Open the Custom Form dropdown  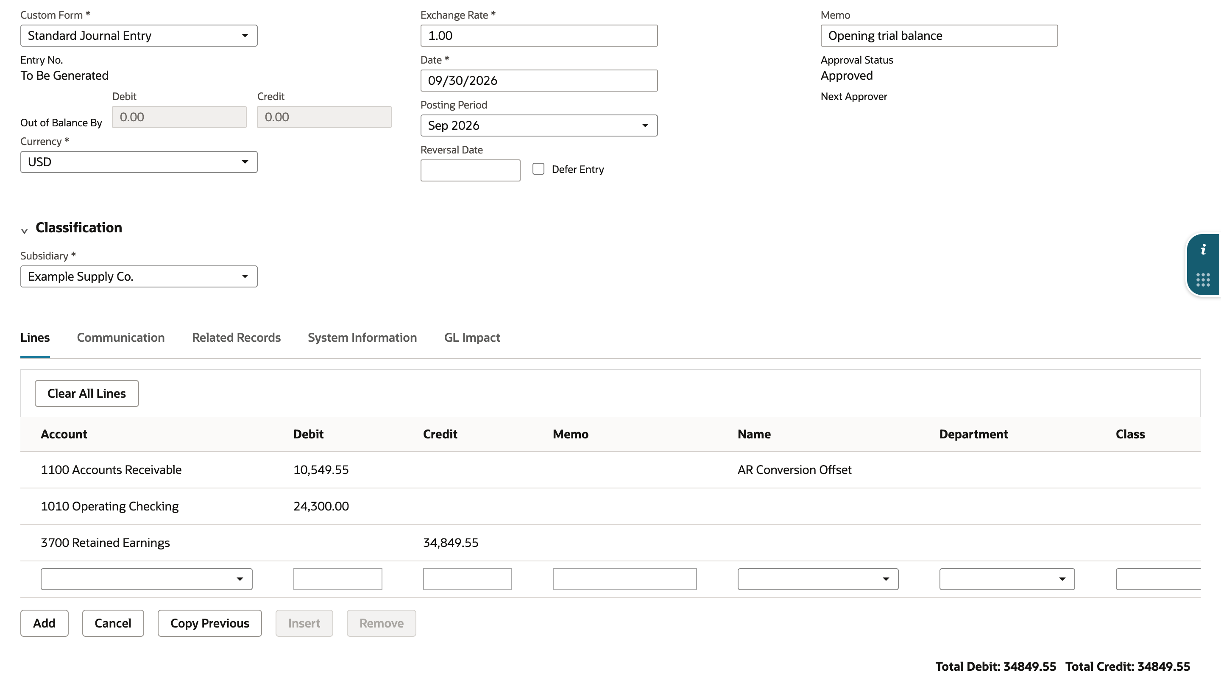(x=139, y=36)
